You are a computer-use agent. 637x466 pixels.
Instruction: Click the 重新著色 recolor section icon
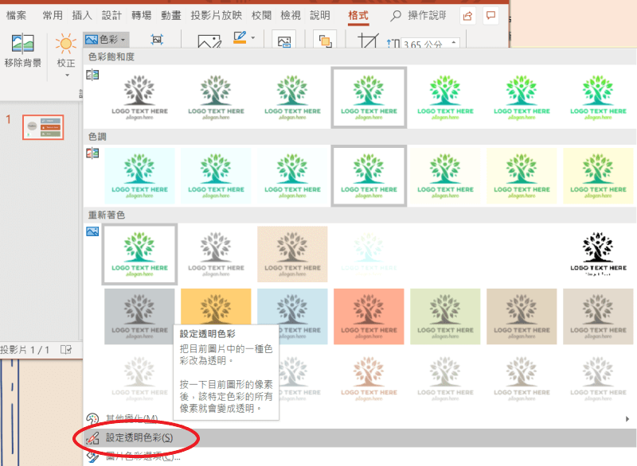tap(92, 231)
